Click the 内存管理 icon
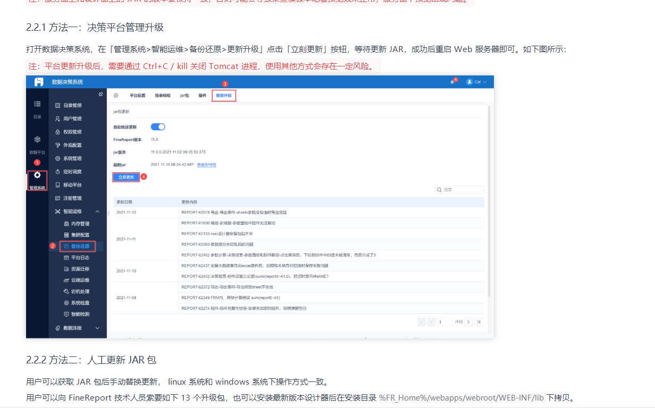Screen dimensions: 655x408 pyautogui.click(x=66, y=224)
